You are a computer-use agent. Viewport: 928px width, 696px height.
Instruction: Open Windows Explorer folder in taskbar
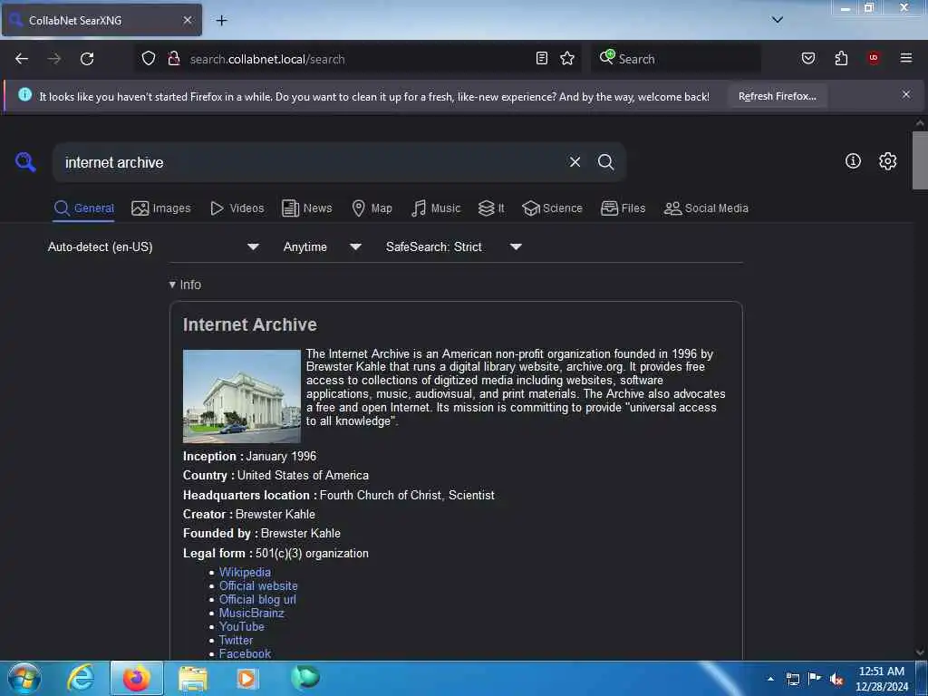pos(193,679)
